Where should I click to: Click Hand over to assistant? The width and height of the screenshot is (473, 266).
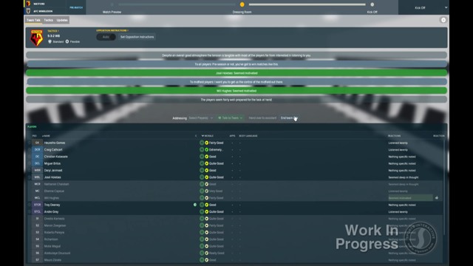(262, 118)
